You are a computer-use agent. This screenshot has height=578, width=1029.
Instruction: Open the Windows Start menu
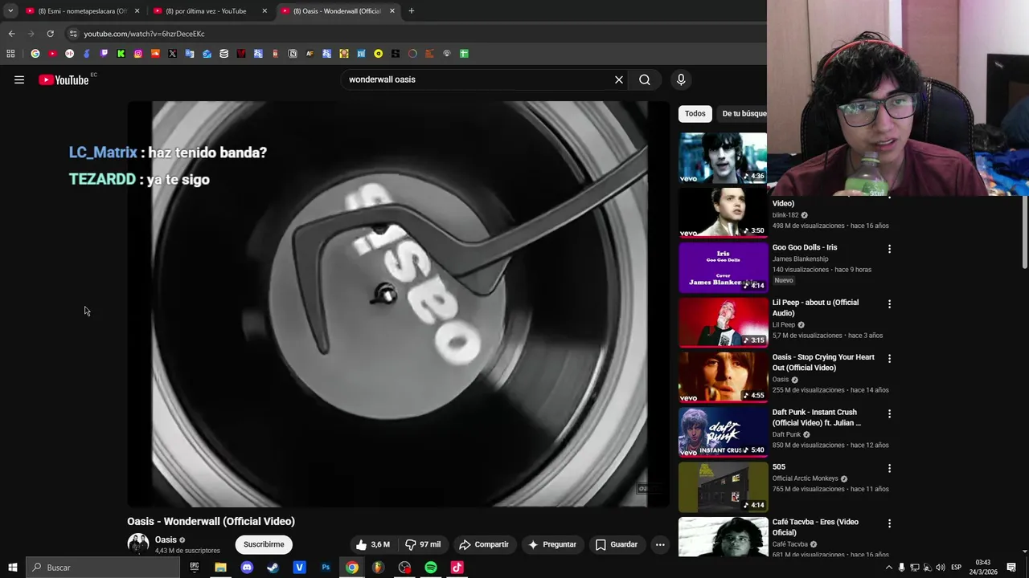(12, 568)
